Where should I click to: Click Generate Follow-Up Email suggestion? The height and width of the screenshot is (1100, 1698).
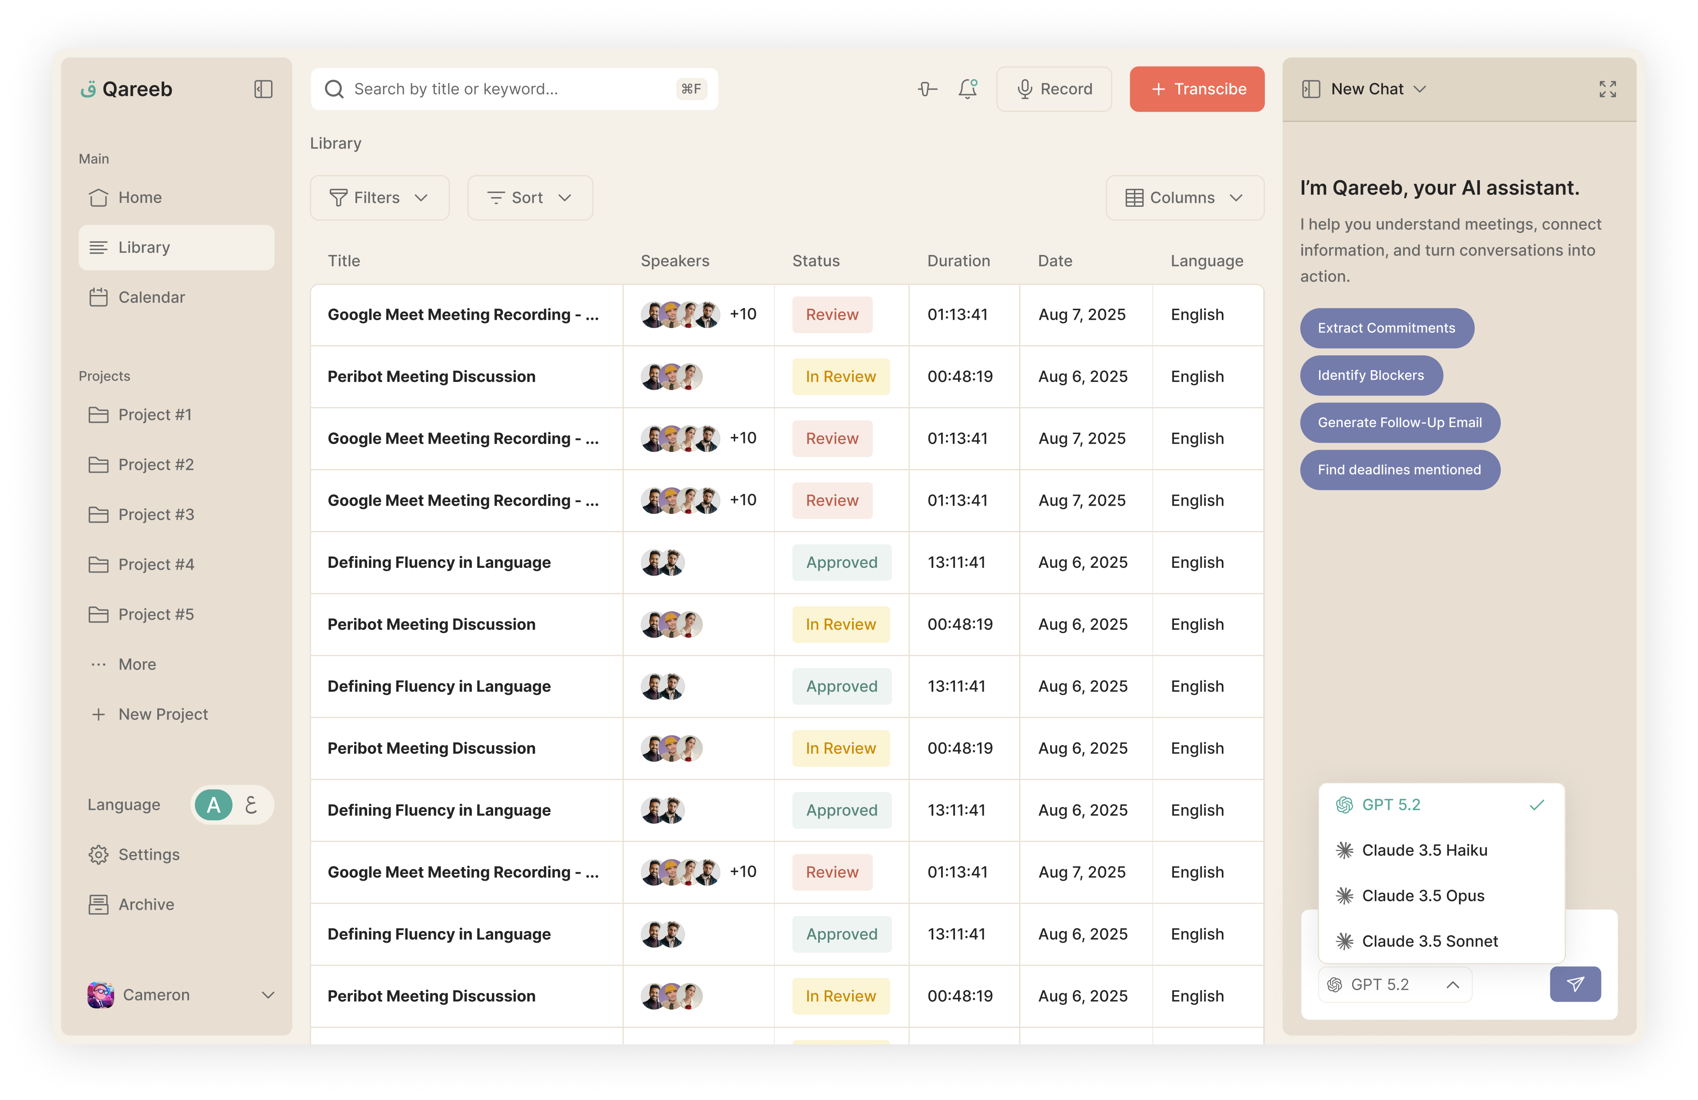pos(1400,422)
